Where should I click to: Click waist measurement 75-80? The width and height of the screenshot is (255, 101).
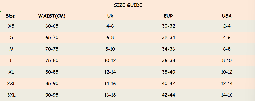(52, 60)
